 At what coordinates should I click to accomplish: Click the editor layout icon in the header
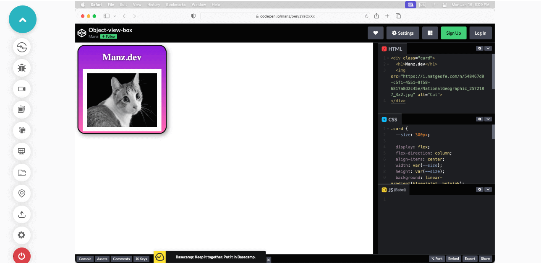(x=430, y=33)
